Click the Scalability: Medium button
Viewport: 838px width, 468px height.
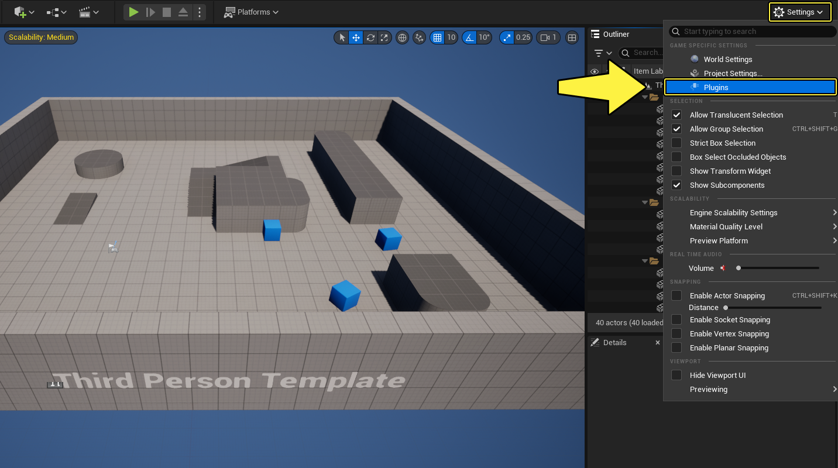(41, 37)
